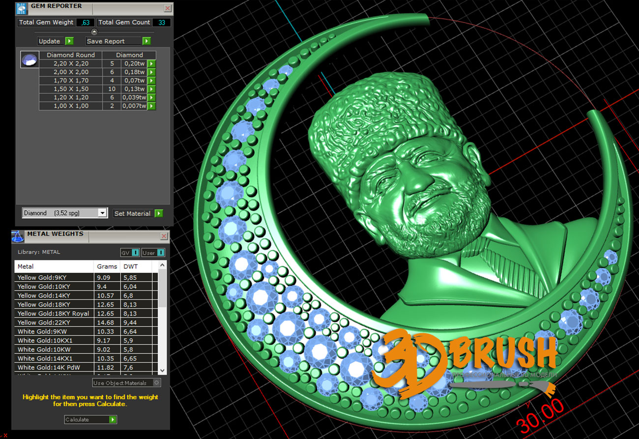Open the Diamond (3,52 spg) material dropdown
Viewport: 639px width, 439px height.
pos(64,213)
